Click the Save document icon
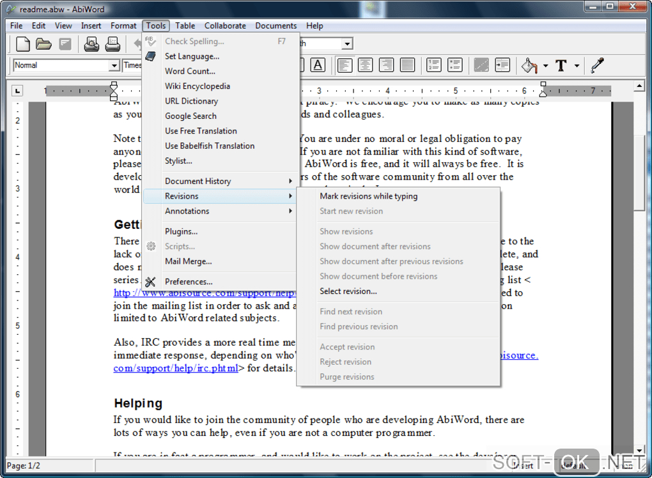 tap(65, 43)
